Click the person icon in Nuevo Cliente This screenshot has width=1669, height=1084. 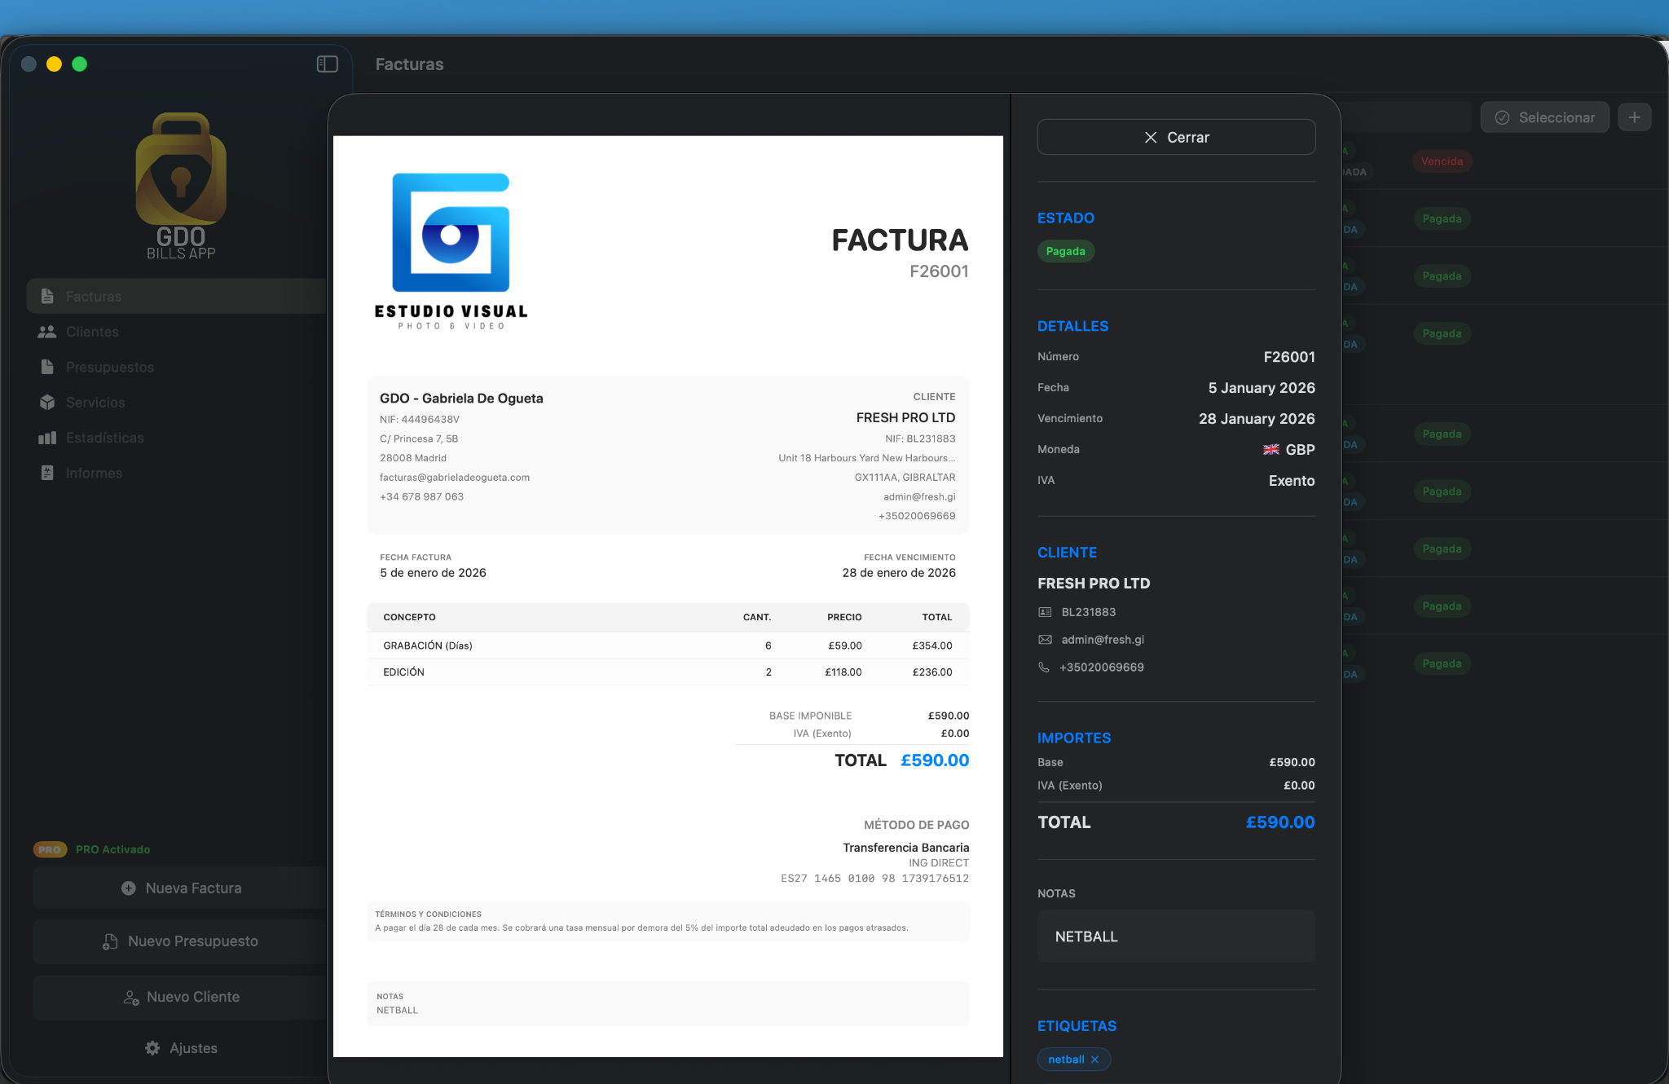130,998
